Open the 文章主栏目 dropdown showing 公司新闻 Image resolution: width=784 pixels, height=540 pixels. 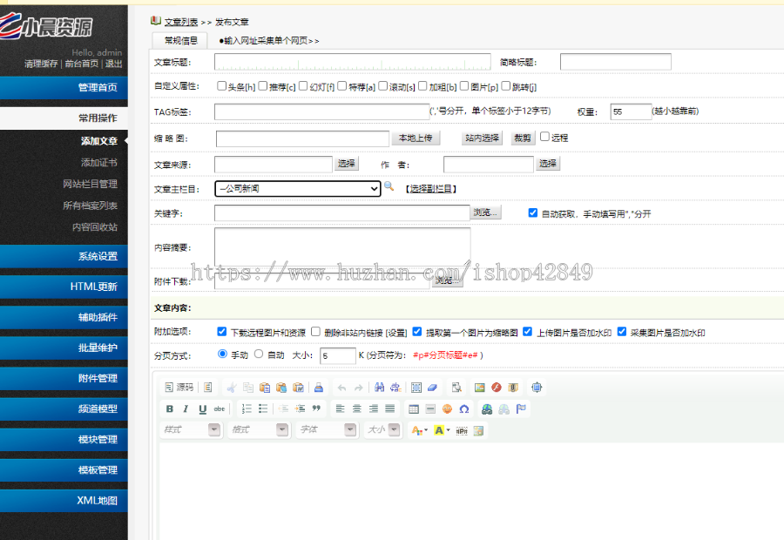298,188
